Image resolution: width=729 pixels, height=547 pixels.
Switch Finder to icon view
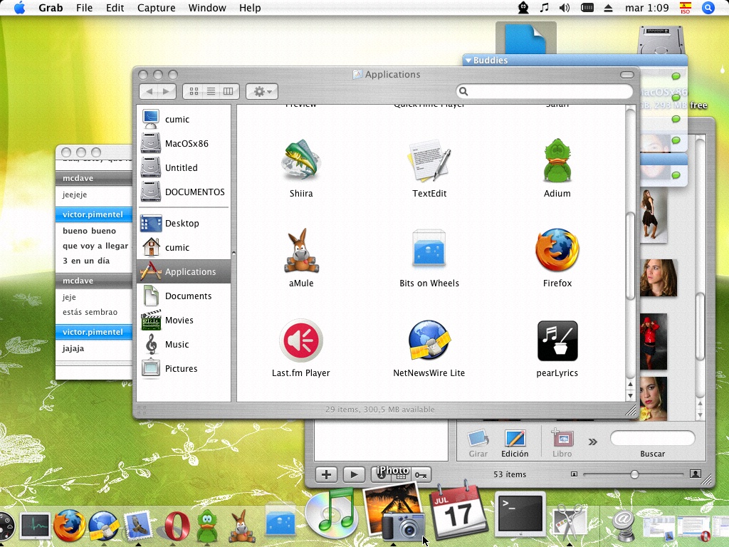click(x=194, y=91)
